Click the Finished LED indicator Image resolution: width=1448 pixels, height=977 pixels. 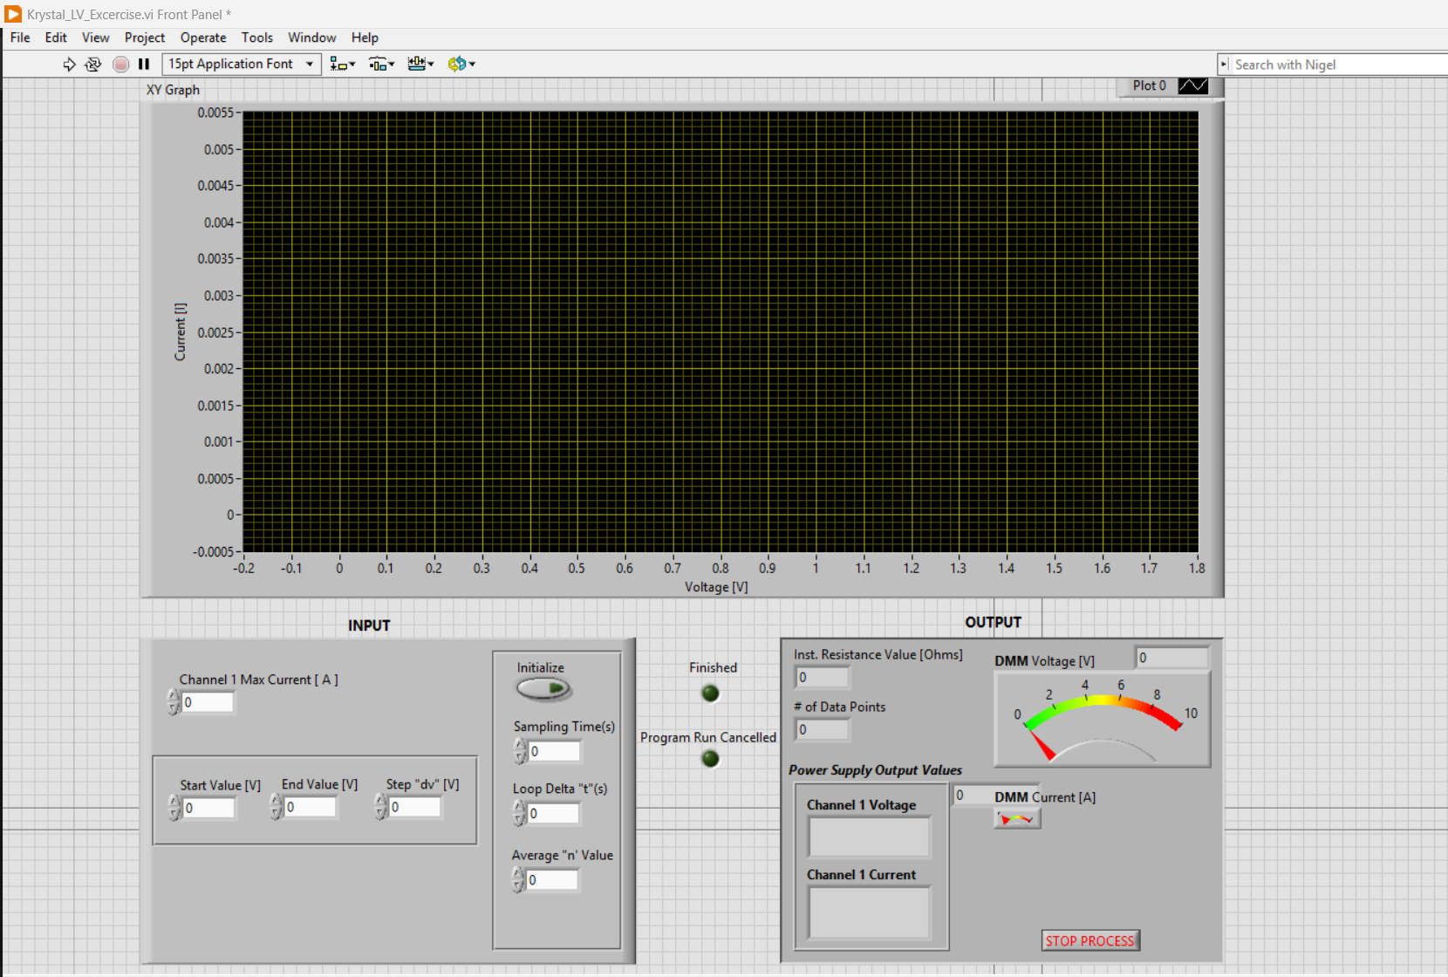coord(711,693)
